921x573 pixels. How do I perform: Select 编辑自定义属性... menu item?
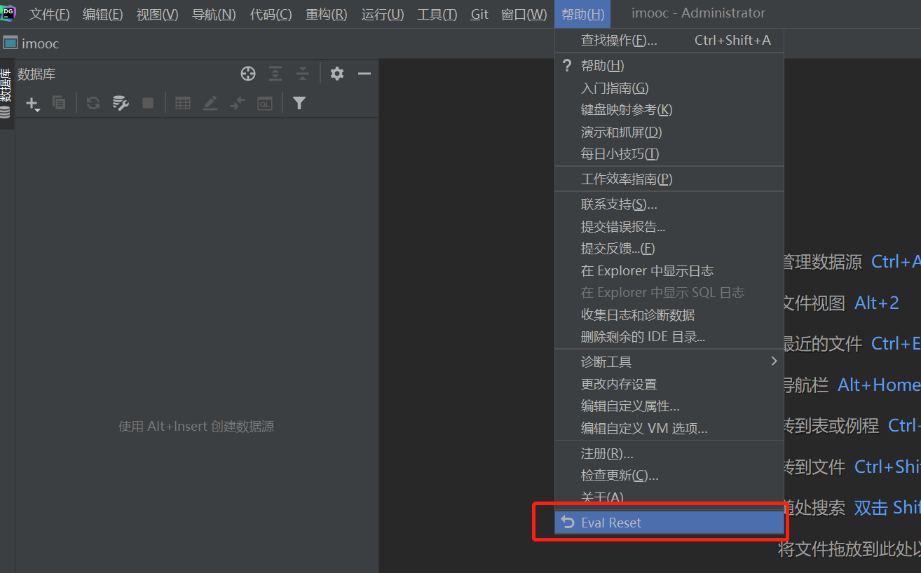tap(669, 406)
